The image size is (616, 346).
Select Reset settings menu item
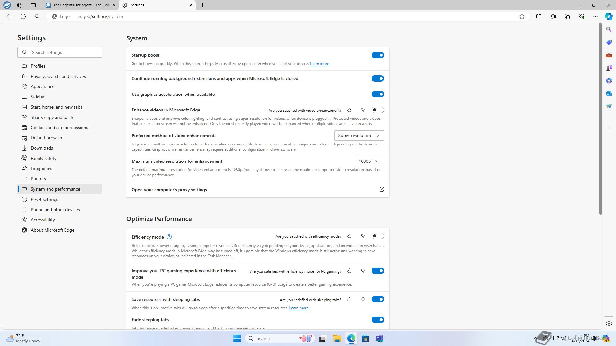pos(60,199)
